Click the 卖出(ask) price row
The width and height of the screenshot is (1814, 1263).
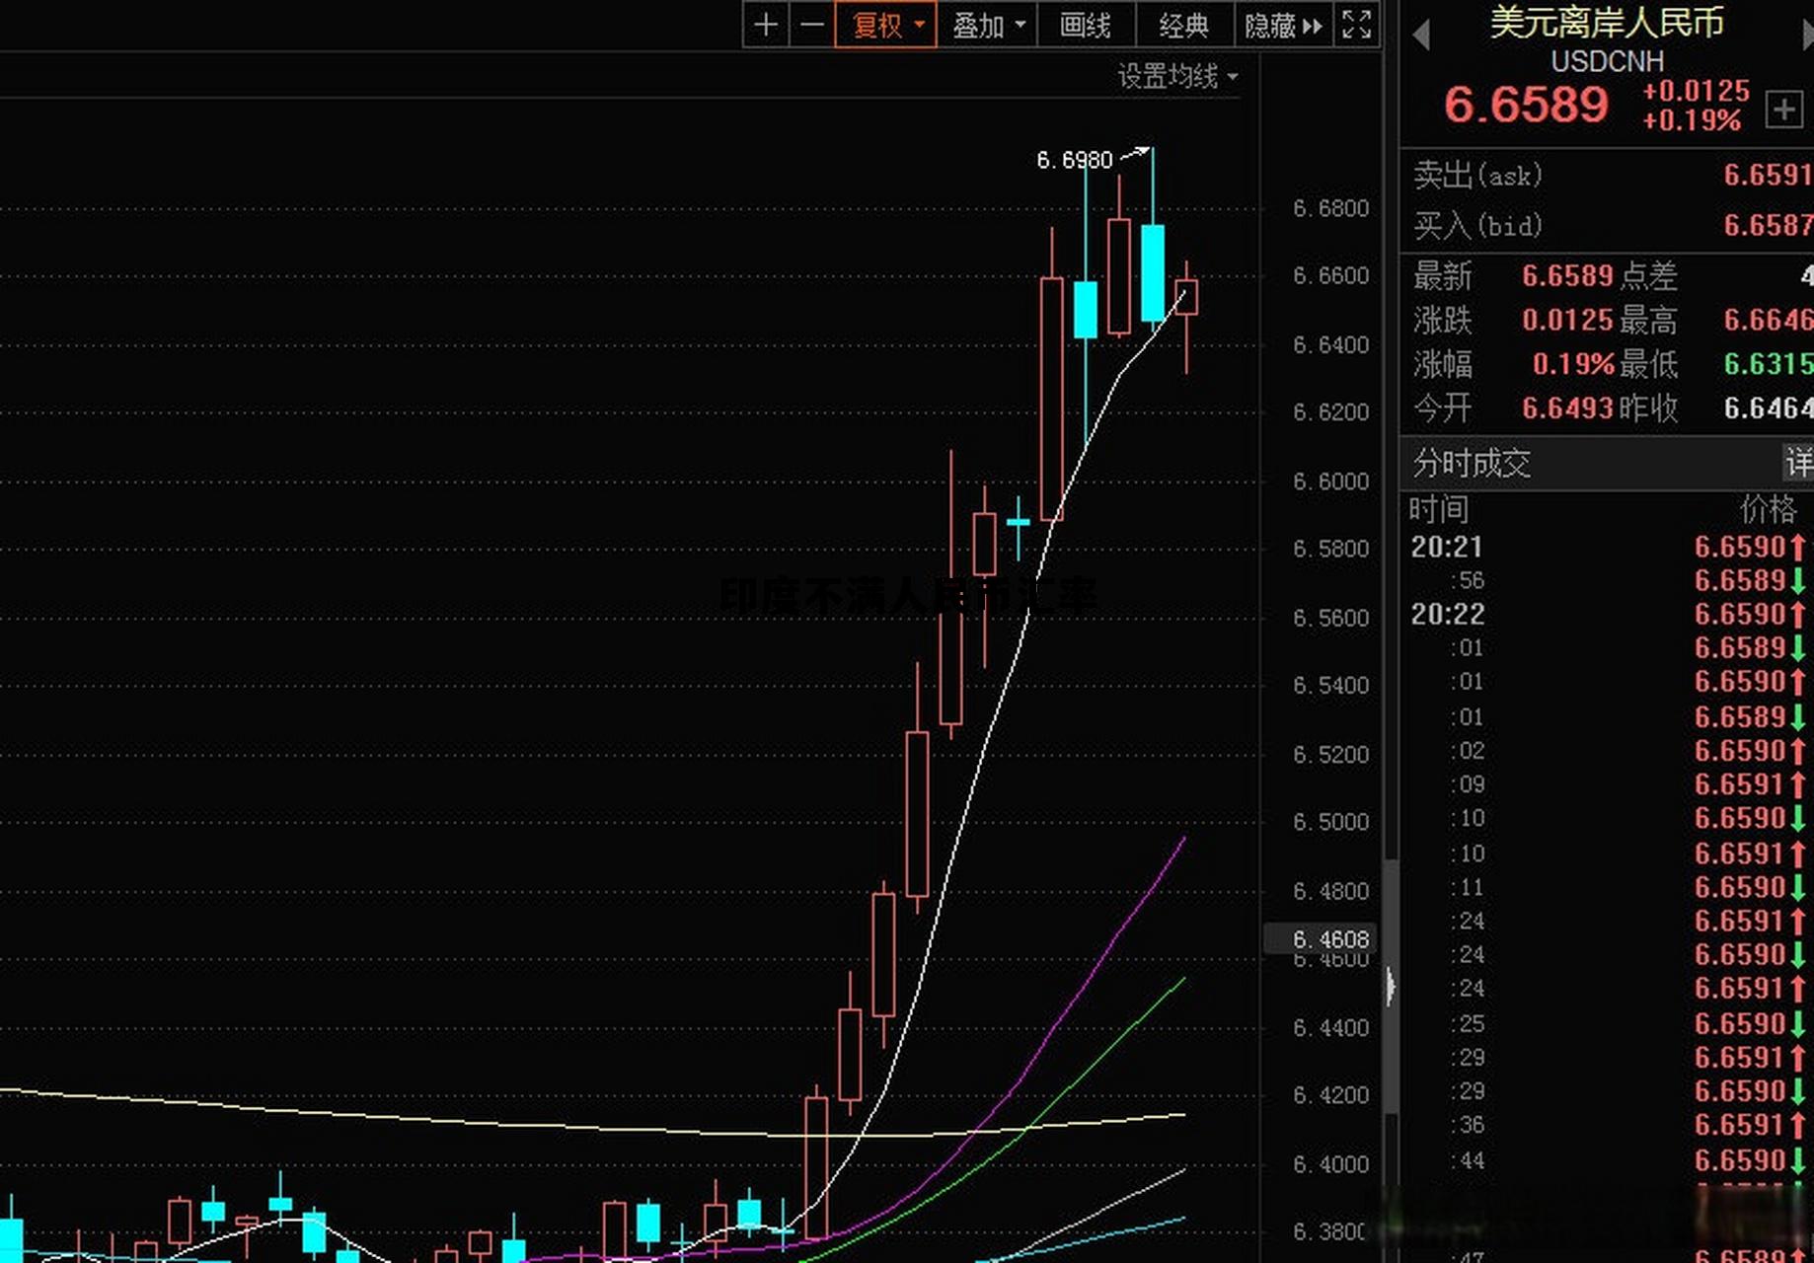1609,176
